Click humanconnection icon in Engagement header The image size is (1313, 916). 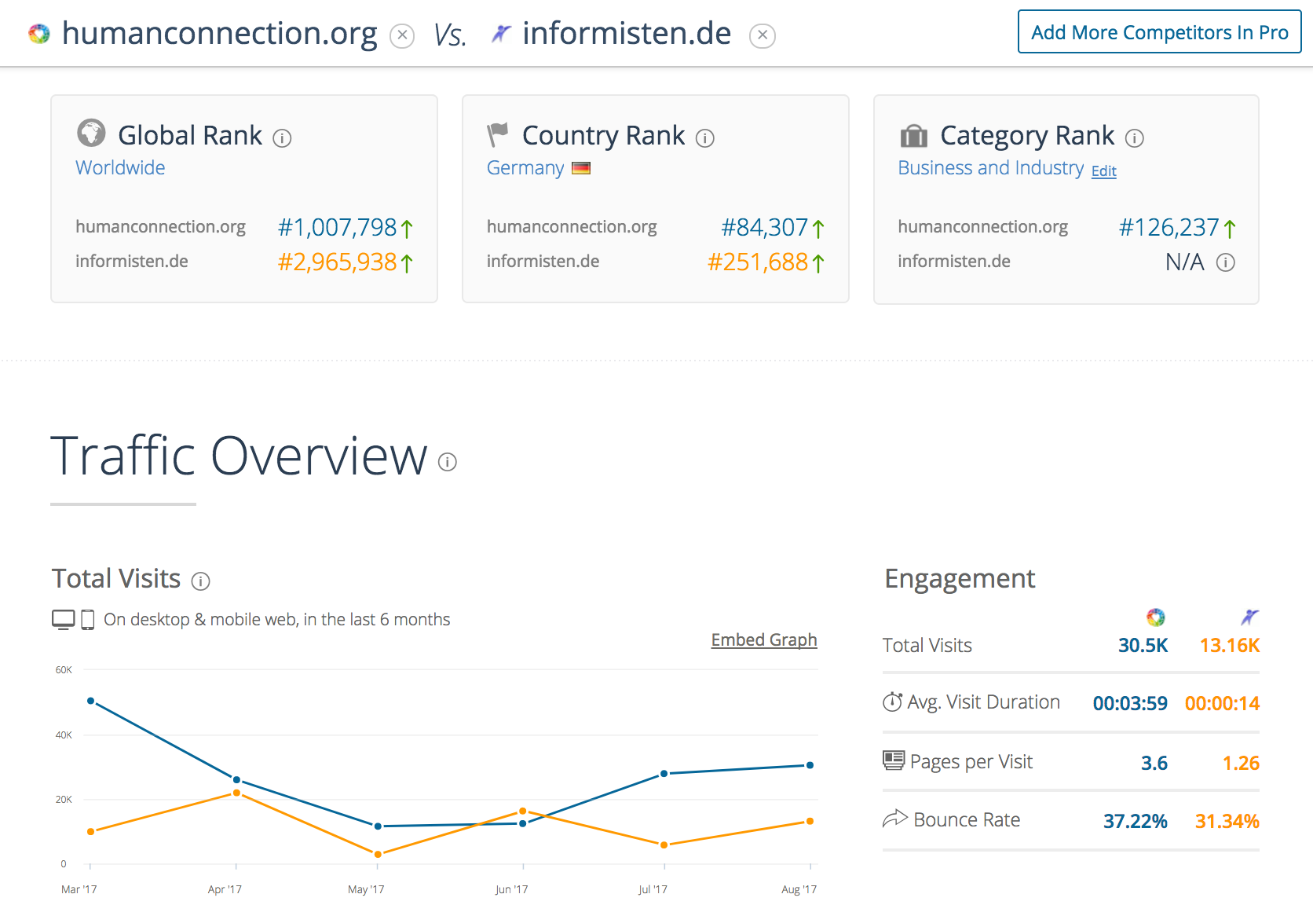(1155, 617)
